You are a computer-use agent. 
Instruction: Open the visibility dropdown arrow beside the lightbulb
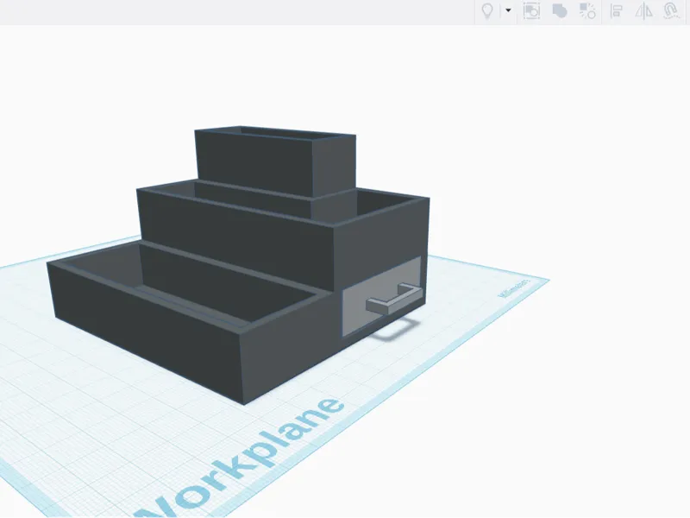pyautogui.click(x=508, y=10)
